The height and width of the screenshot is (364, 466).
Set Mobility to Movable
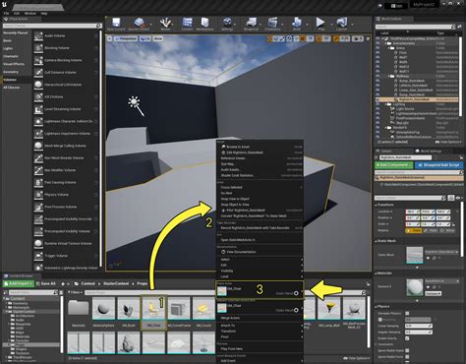pyautogui.click(x=447, y=230)
